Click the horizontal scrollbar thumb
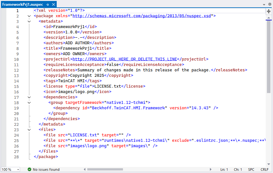The image size is (273, 173). click(x=105, y=169)
